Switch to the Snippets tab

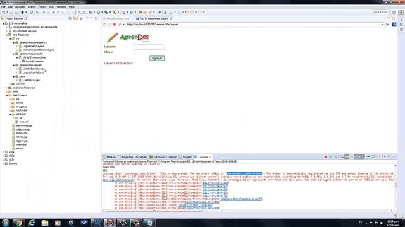pyautogui.click(x=185, y=157)
